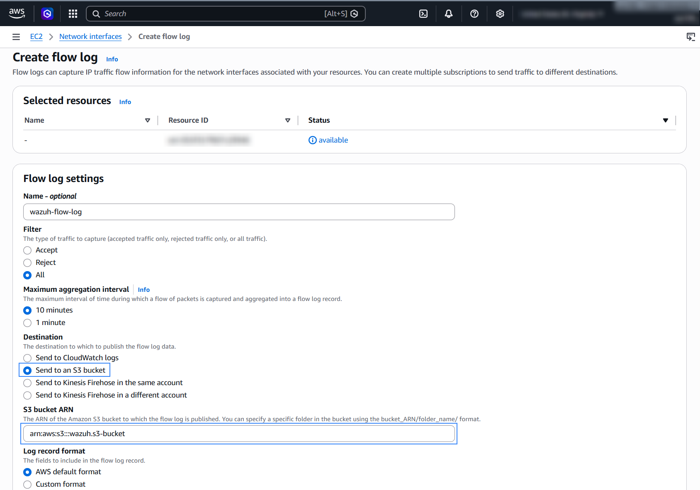Choose Custom format for log record
The image size is (700, 490).
[27, 485]
